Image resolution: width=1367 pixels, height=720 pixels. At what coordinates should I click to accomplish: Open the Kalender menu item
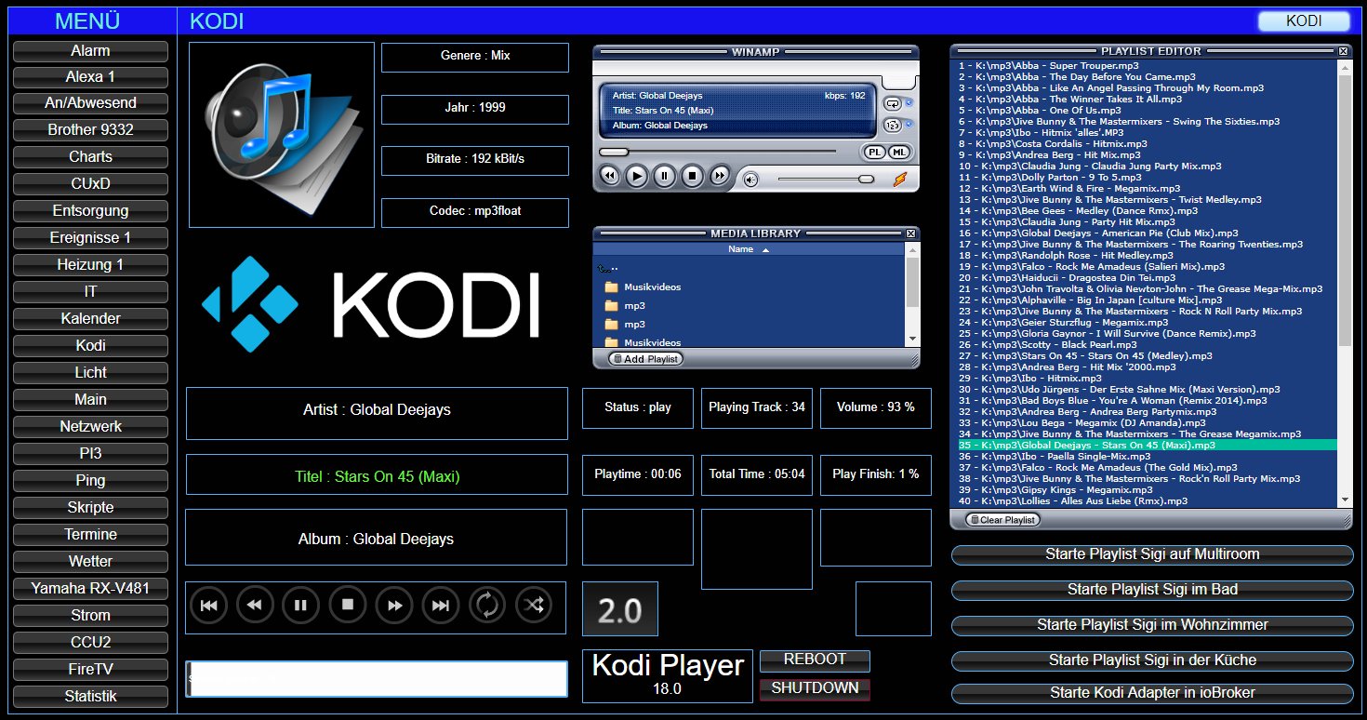click(x=90, y=319)
